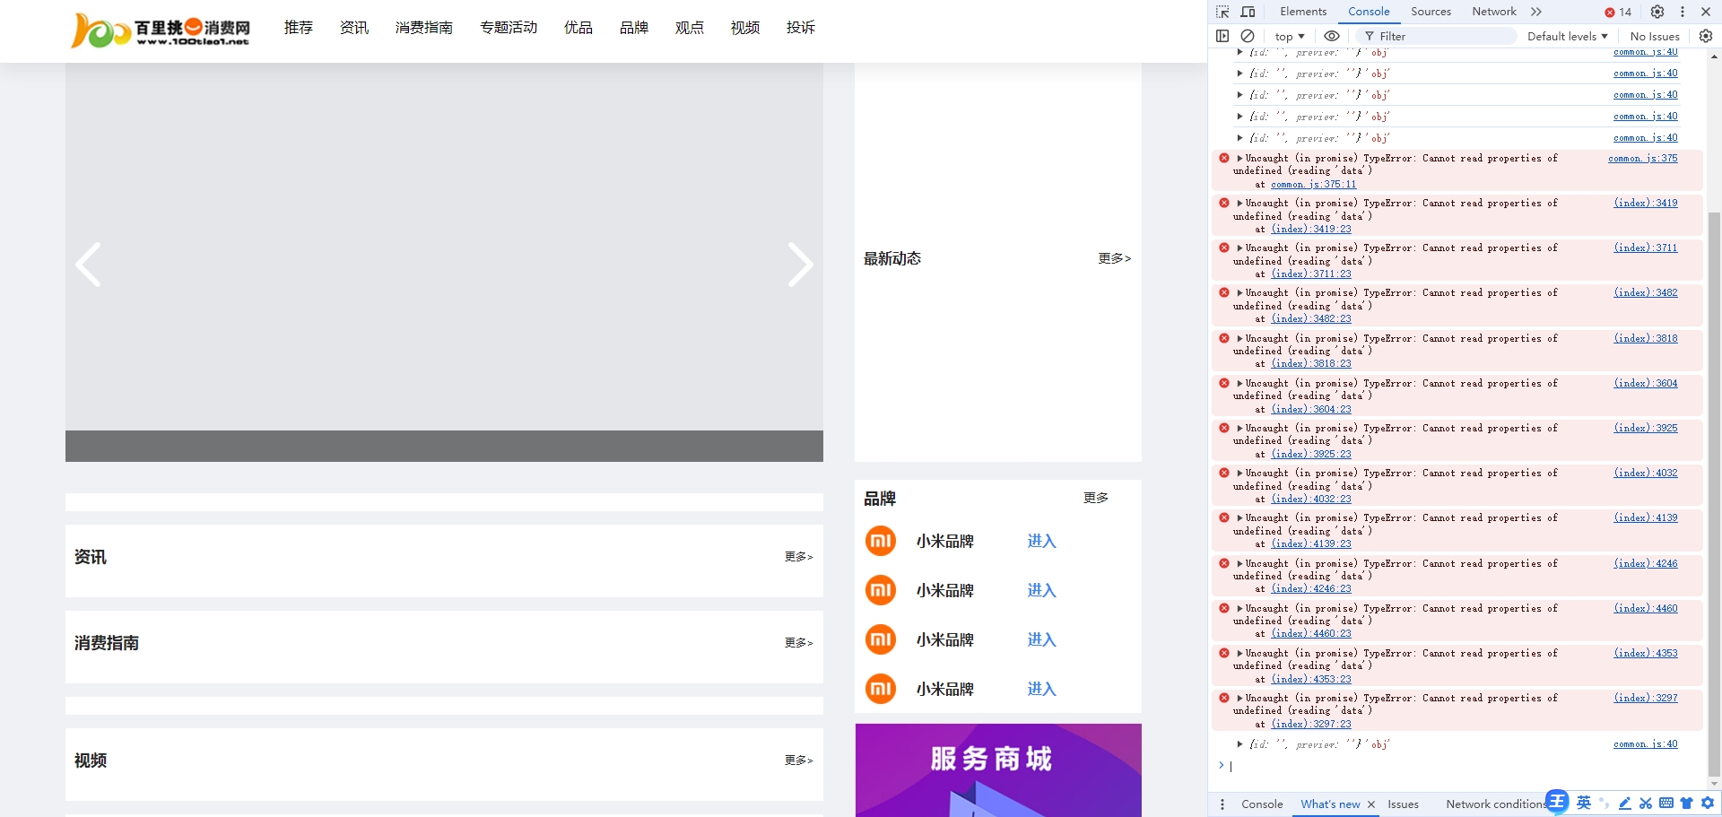
Task: Click the input method keyboard icon
Action: [x=1666, y=804]
